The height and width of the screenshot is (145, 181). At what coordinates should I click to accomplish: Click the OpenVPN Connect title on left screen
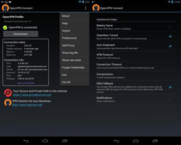pos(21,8)
